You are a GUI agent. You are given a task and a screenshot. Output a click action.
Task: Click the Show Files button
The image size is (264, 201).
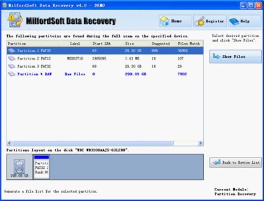[x=236, y=57]
